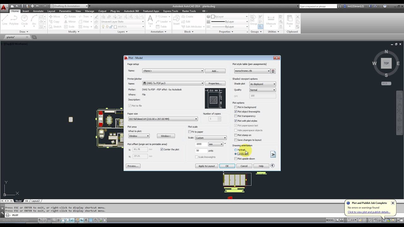
Task: Click the plot scale 1000 input field
Action: click(x=201, y=144)
